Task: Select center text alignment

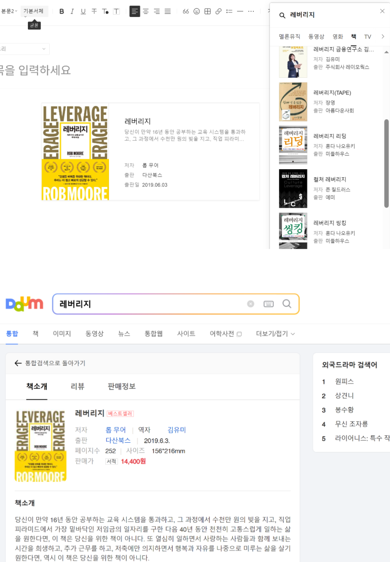Action: tap(145, 11)
